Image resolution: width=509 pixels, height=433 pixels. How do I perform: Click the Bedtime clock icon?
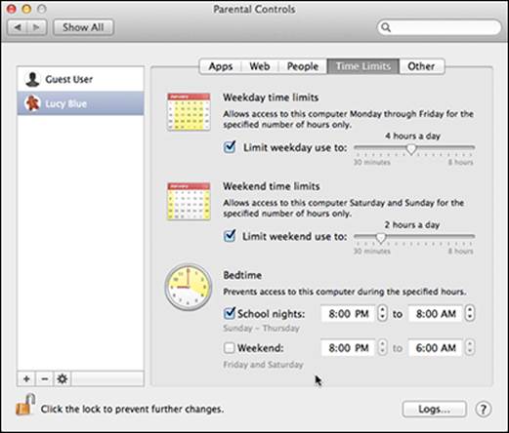189,287
